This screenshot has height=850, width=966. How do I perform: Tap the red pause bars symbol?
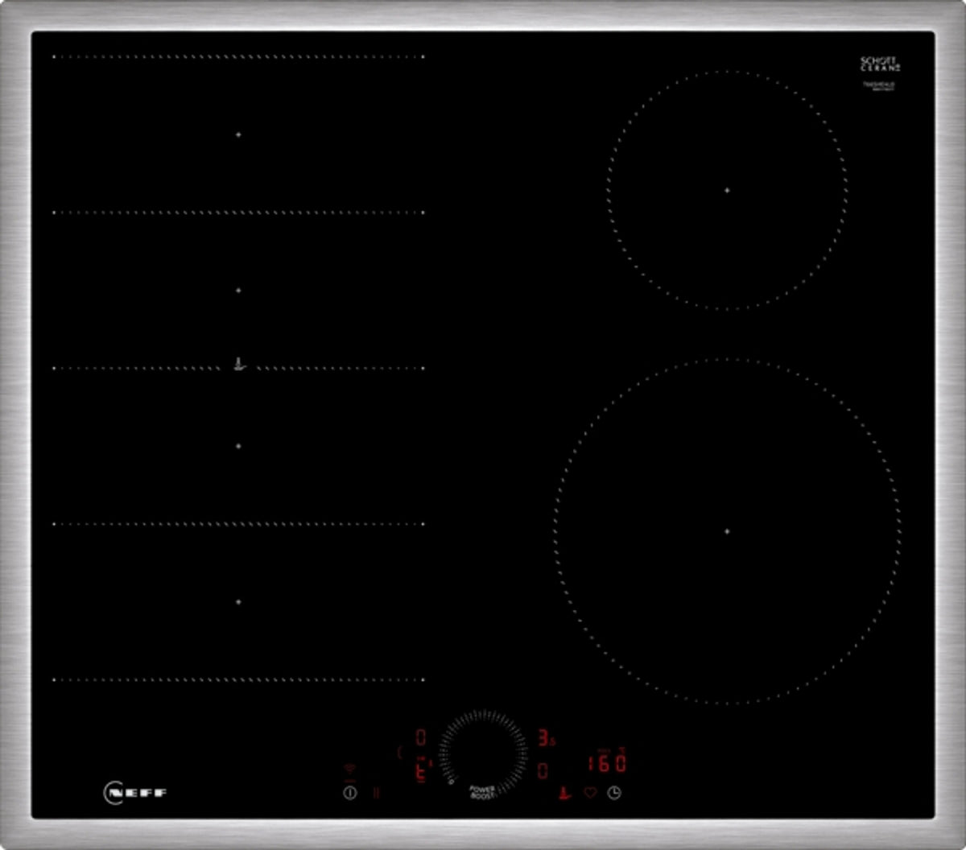click(x=376, y=793)
